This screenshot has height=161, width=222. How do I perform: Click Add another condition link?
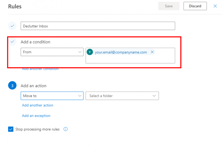[40, 69]
